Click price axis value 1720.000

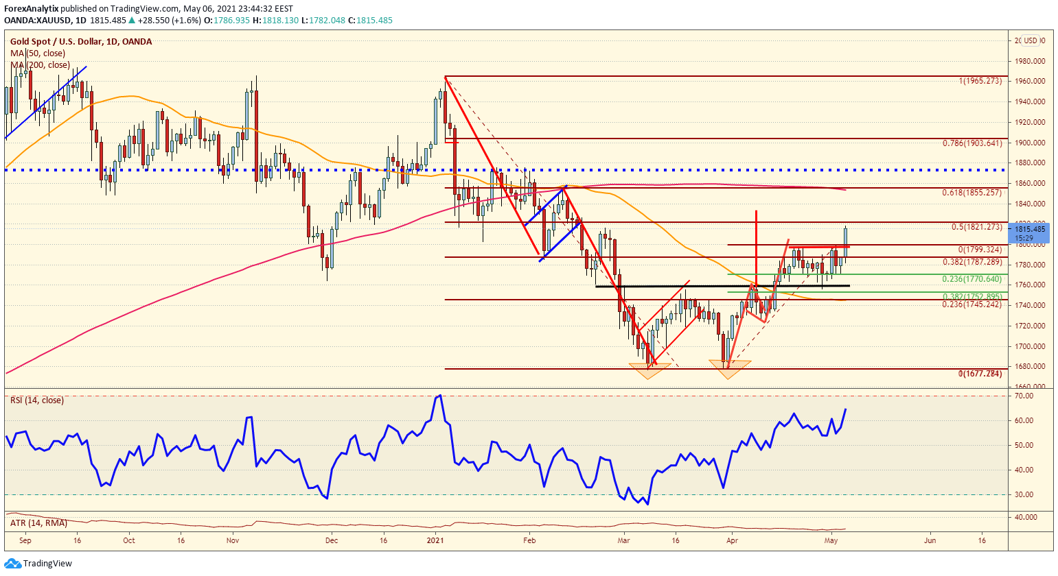tap(1030, 326)
